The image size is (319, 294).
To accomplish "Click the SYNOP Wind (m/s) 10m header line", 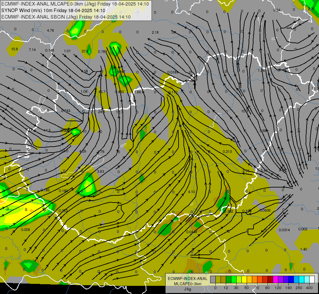I will 53,10.
